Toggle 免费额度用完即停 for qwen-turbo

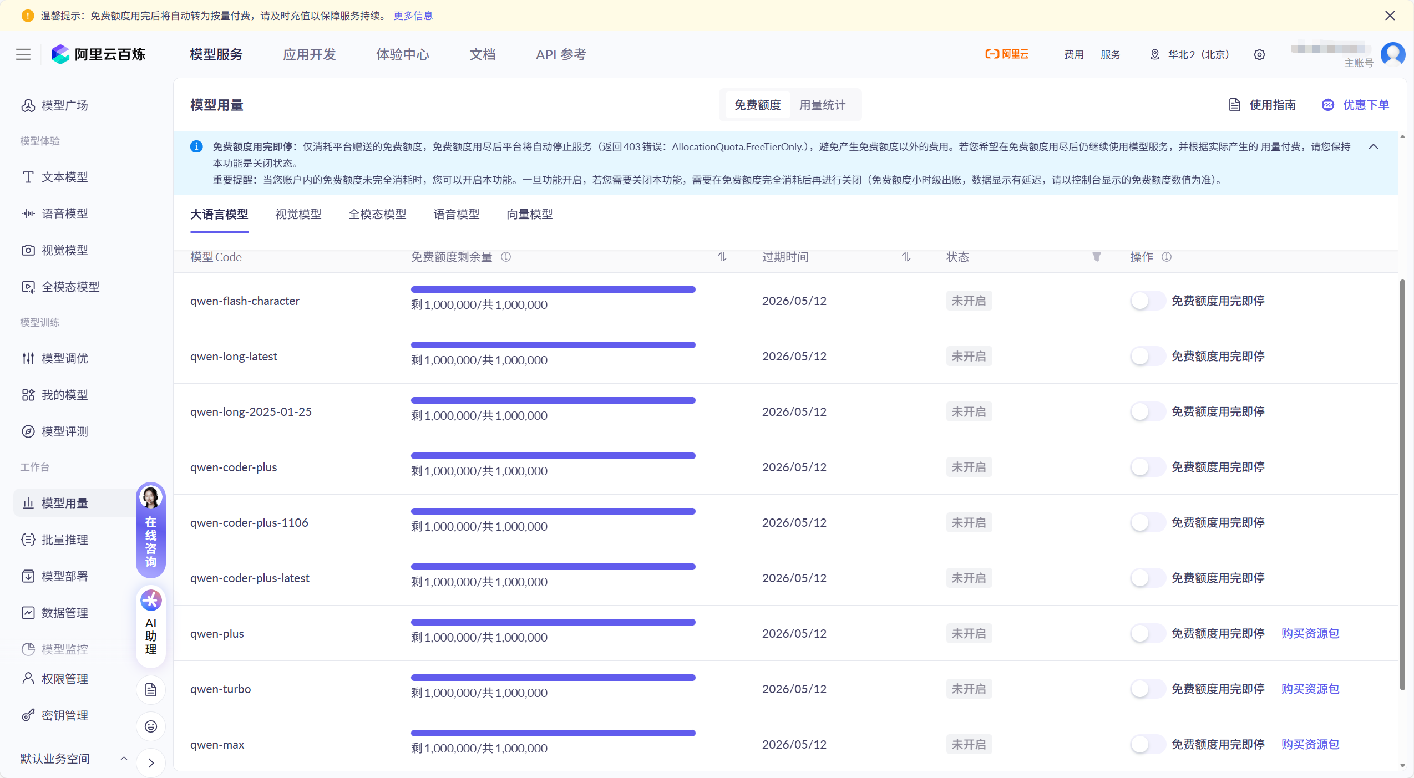tap(1147, 689)
